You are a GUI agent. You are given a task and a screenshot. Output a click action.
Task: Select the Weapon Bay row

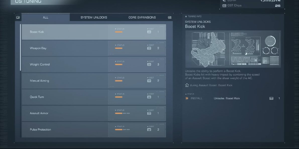click(x=94, y=48)
